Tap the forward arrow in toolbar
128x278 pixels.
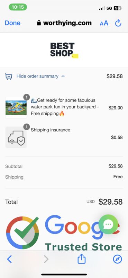click(x=46, y=259)
